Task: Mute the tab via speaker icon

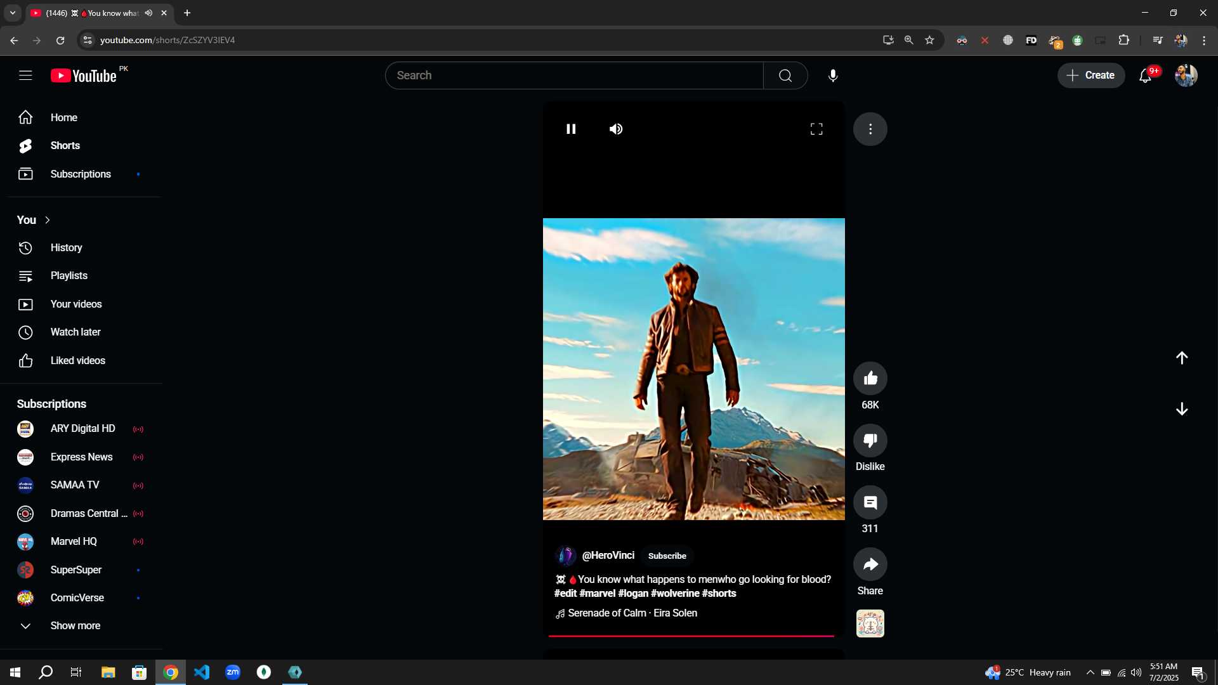Action: 148,13
